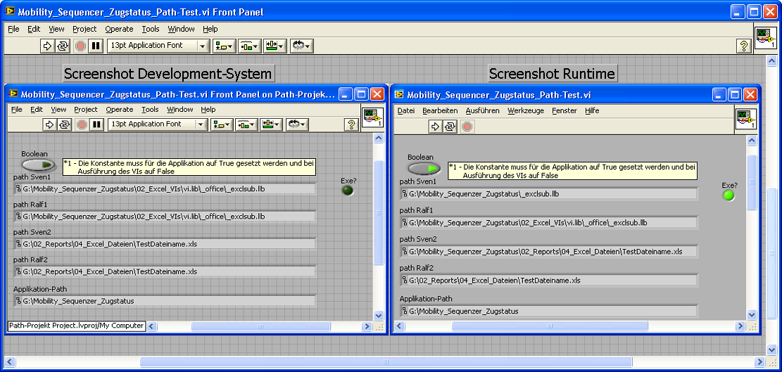
Task: Click VI icon in Development-System window
Action: 372,117
